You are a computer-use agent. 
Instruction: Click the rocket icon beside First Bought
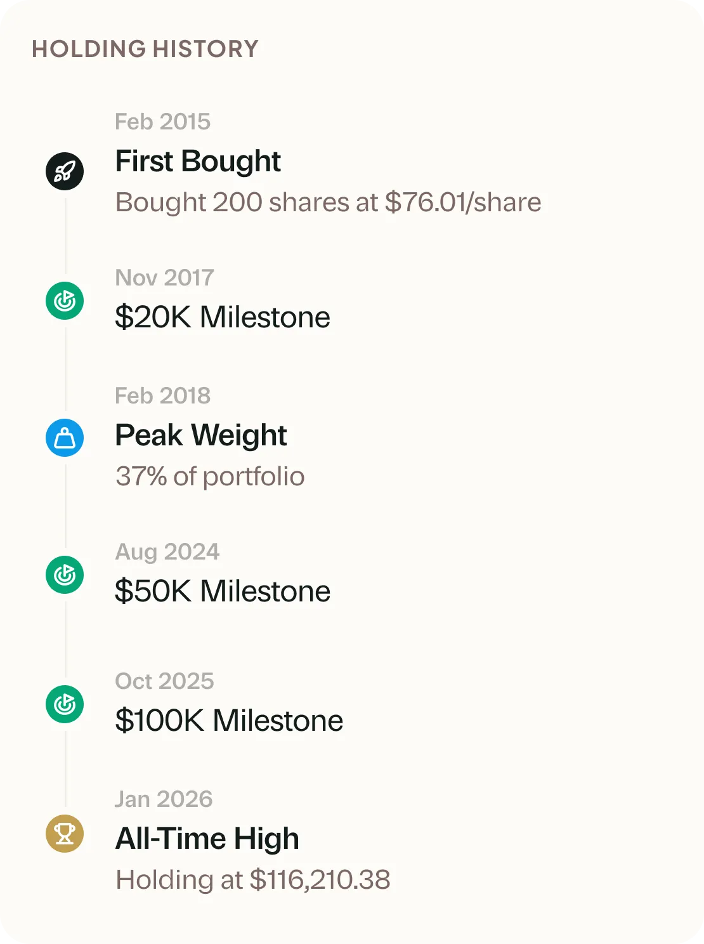point(65,171)
